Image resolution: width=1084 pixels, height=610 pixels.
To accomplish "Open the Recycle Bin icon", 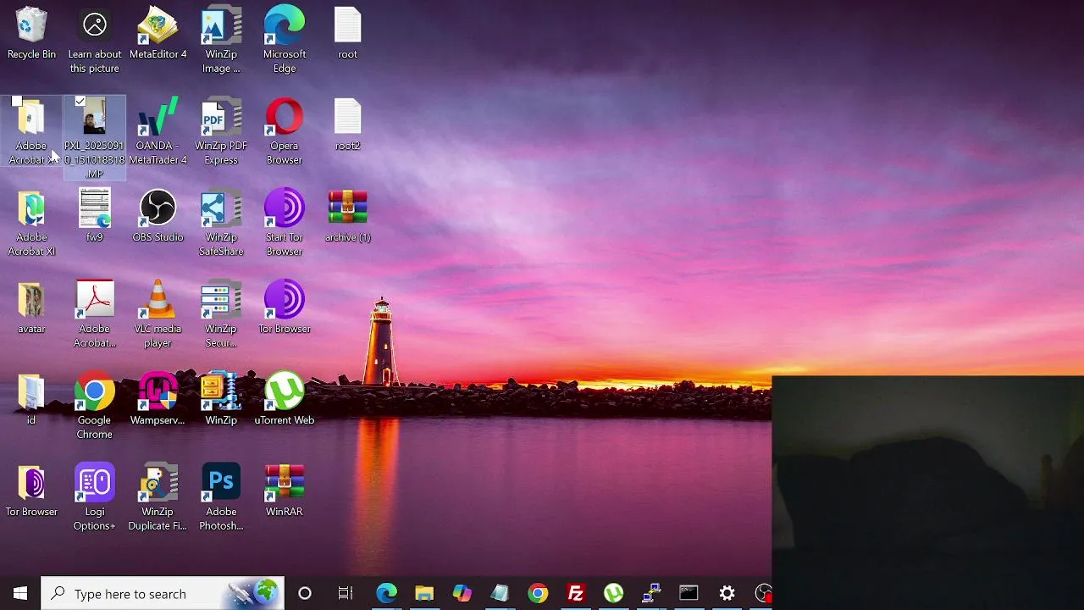I will [31, 34].
